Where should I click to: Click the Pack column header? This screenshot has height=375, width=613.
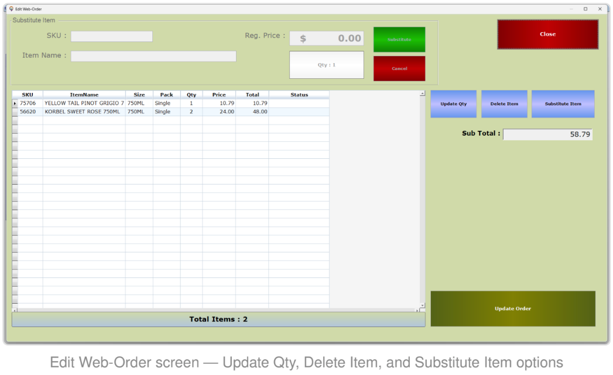[166, 95]
